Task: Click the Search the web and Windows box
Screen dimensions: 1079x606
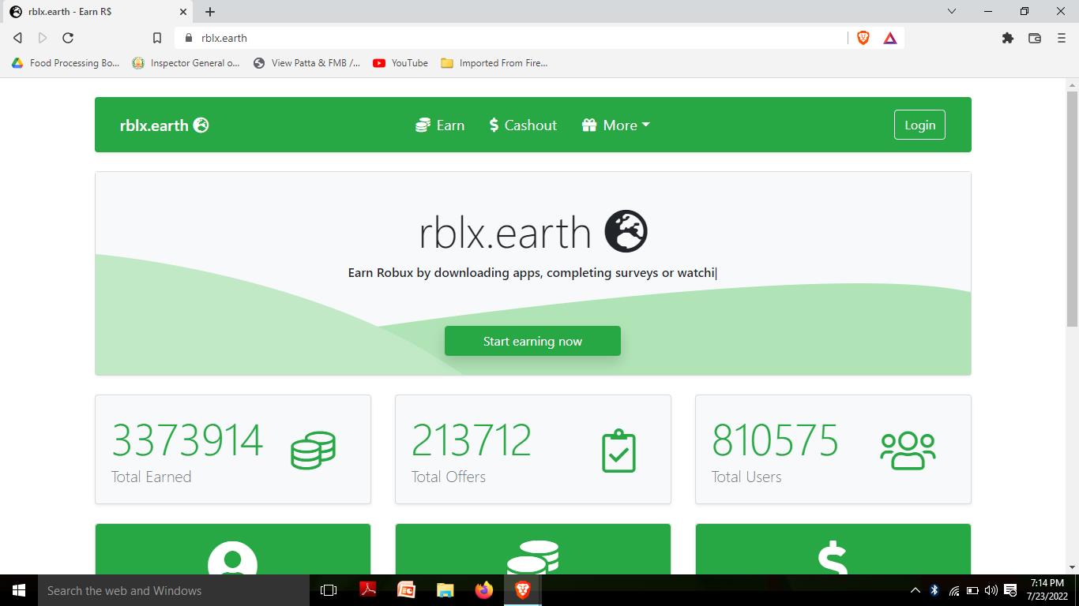Action: click(x=174, y=590)
